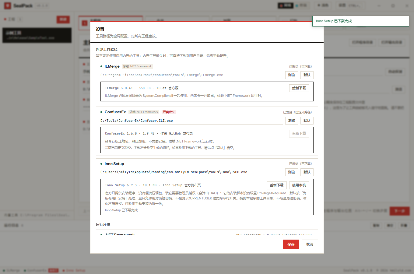
Task: Browse for the ConfuserEx executable with 浏览
Action: [292, 121]
